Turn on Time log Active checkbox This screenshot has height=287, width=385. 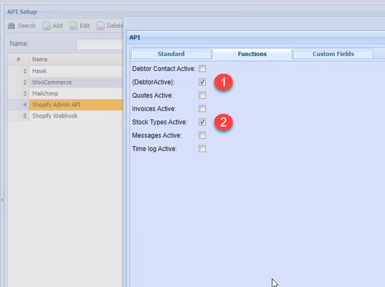click(x=203, y=149)
